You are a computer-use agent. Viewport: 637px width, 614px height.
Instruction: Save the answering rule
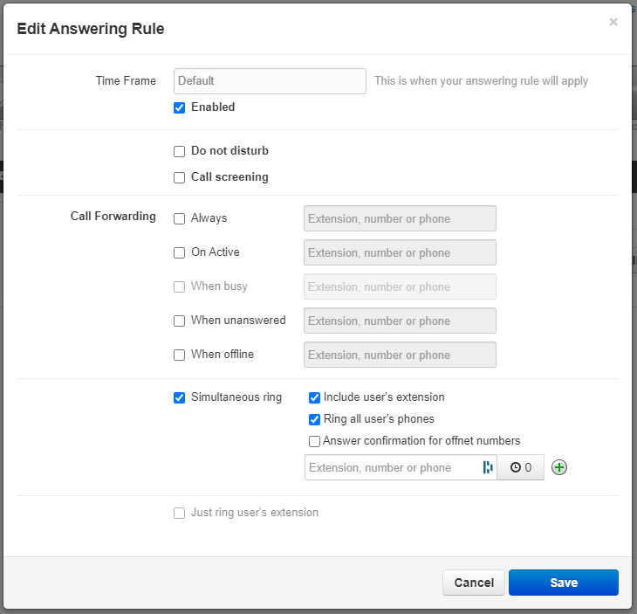pos(564,583)
